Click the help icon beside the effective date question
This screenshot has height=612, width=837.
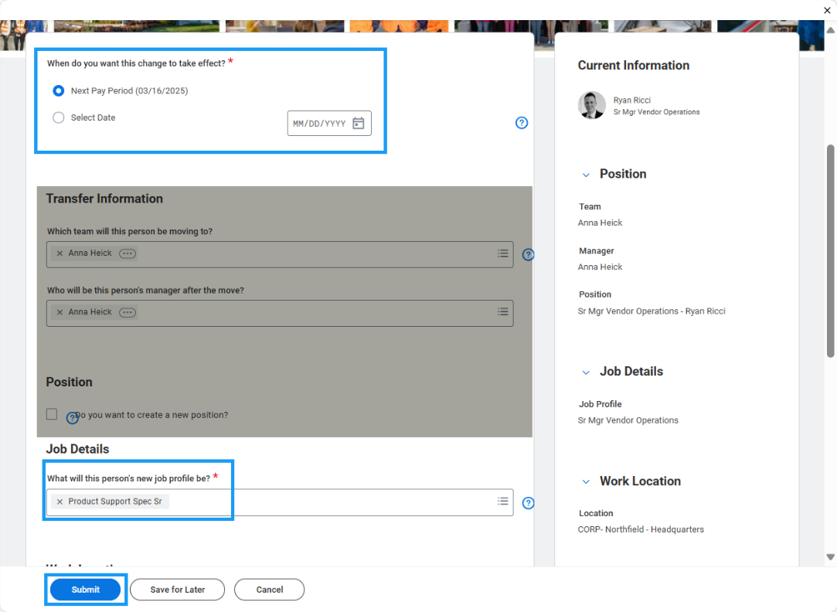(522, 122)
